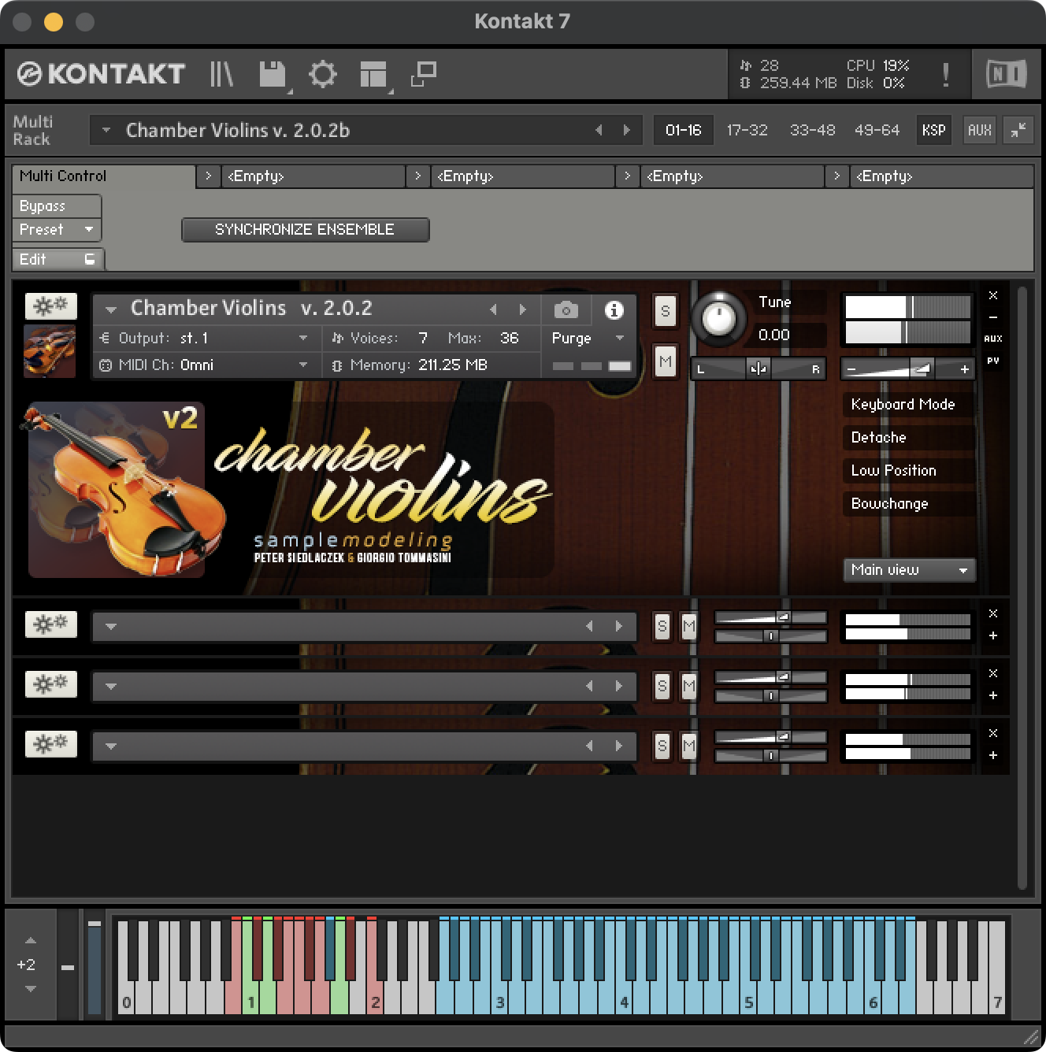Go to next multi with right arrow
The height and width of the screenshot is (1052, 1046).
coord(627,130)
